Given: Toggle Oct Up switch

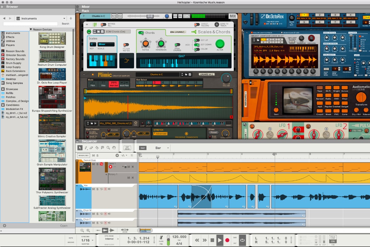Looking at the screenshot, I should 196,40.
